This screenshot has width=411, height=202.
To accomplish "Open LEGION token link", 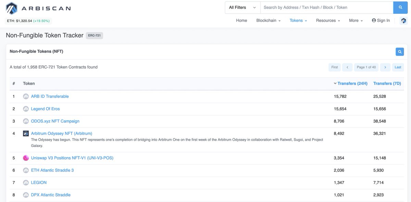I will (39, 183).
